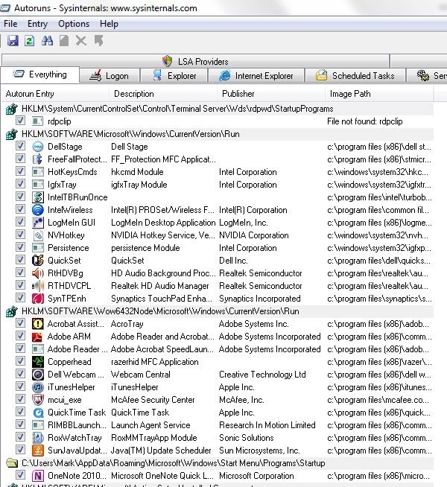The width and height of the screenshot is (447, 487).
Task: Click the RoxWatchTray entry icon
Action: point(38,438)
